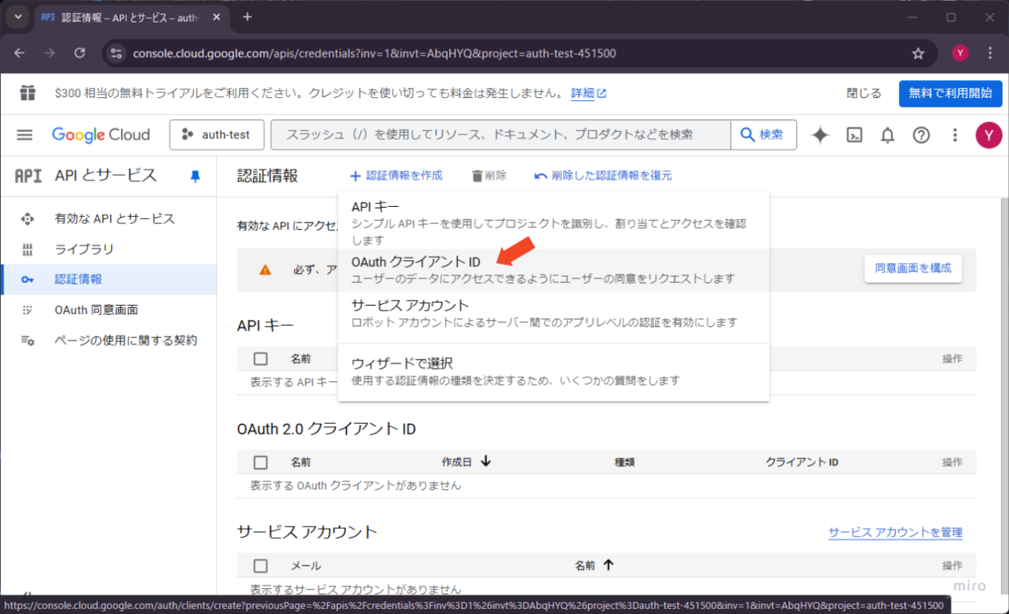Click 無料で利用開始 button
The width and height of the screenshot is (1009, 614).
[951, 93]
